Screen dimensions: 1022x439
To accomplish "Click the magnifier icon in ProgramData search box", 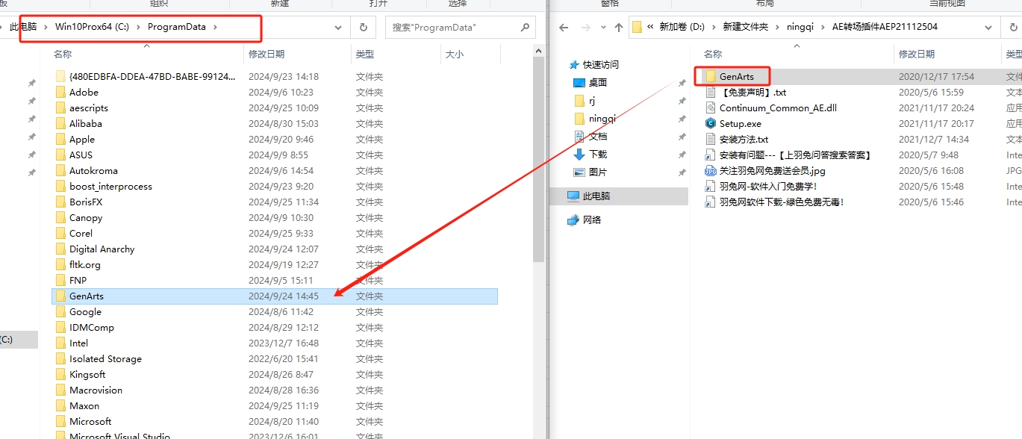I will click(525, 28).
